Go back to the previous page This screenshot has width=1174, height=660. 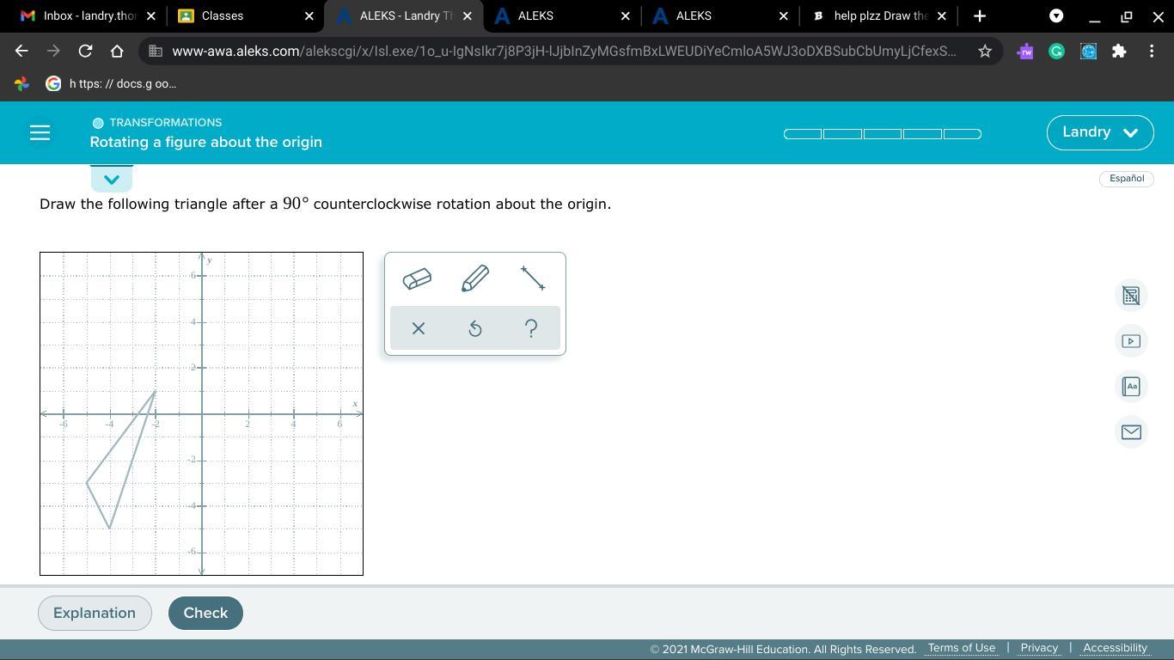click(x=21, y=52)
